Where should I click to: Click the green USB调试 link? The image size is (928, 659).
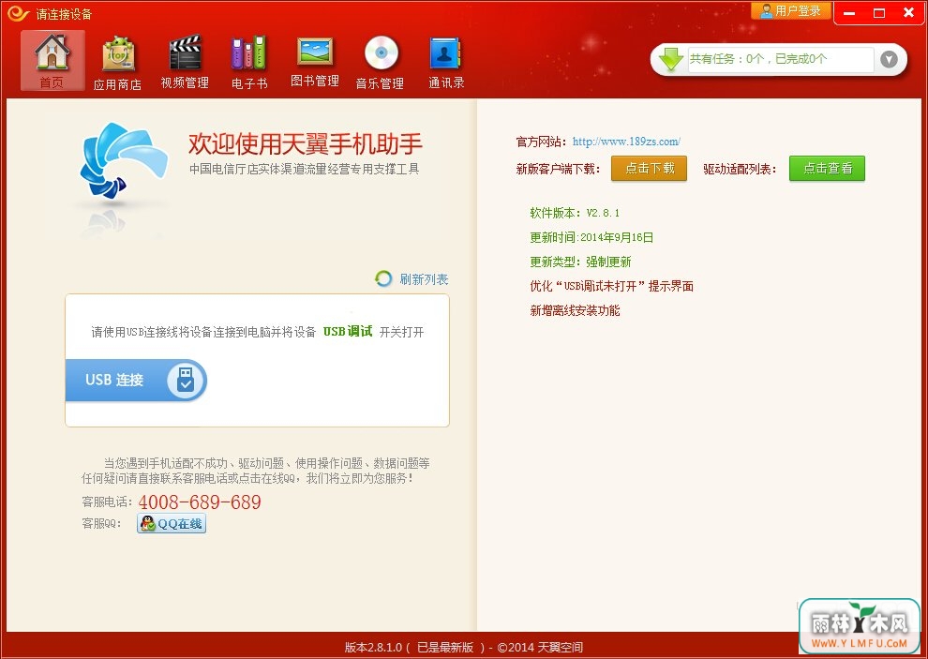348,332
